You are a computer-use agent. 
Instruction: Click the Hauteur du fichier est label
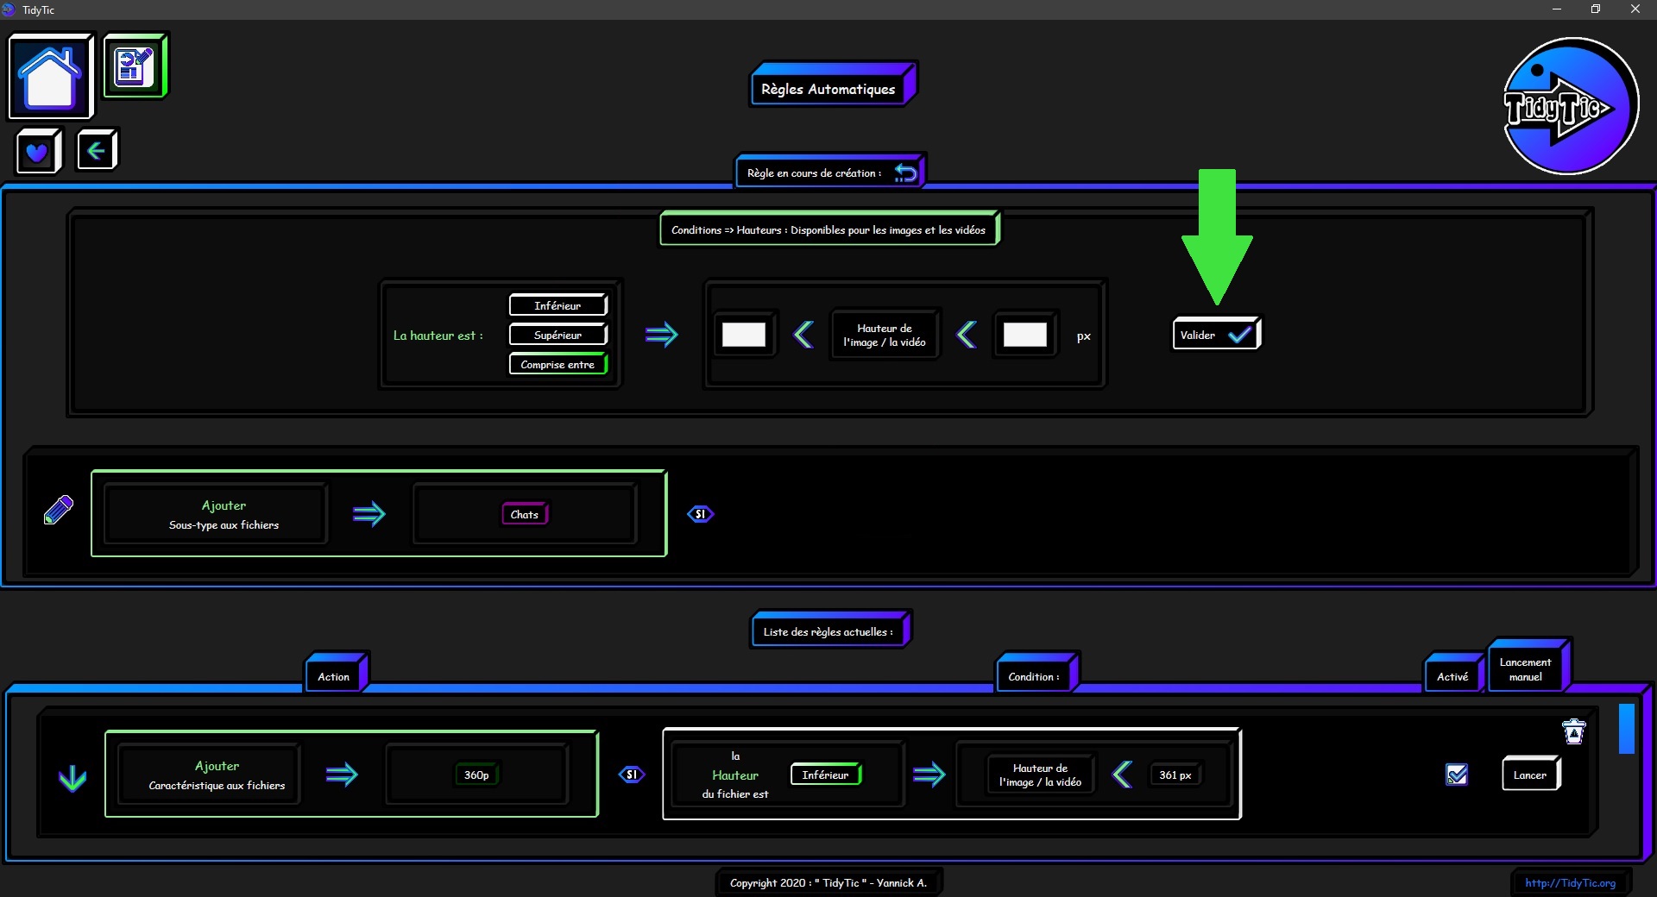(x=735, y=775)
